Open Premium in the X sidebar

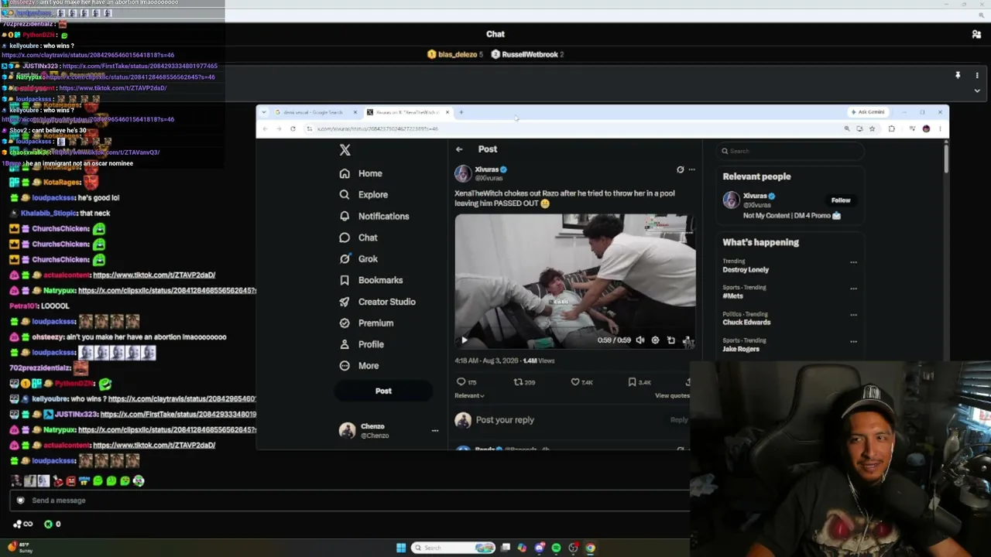(366, 323)
